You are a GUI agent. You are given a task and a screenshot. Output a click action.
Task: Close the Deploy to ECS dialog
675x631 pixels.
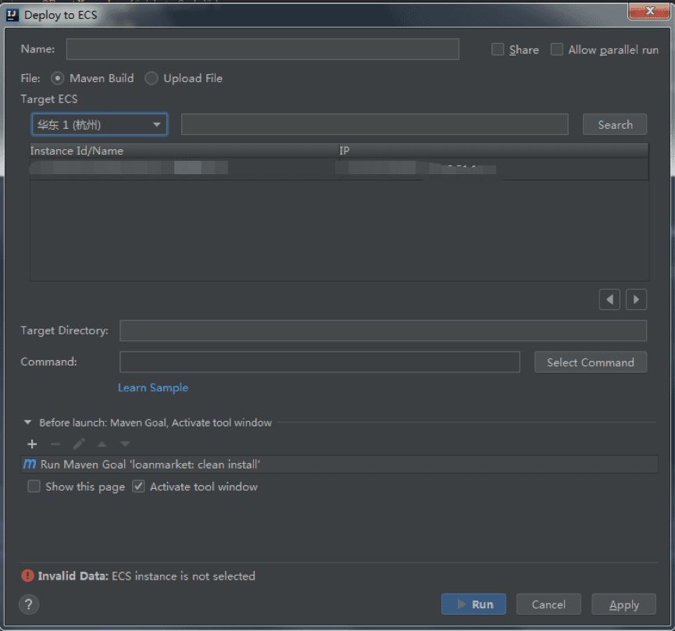648,11
